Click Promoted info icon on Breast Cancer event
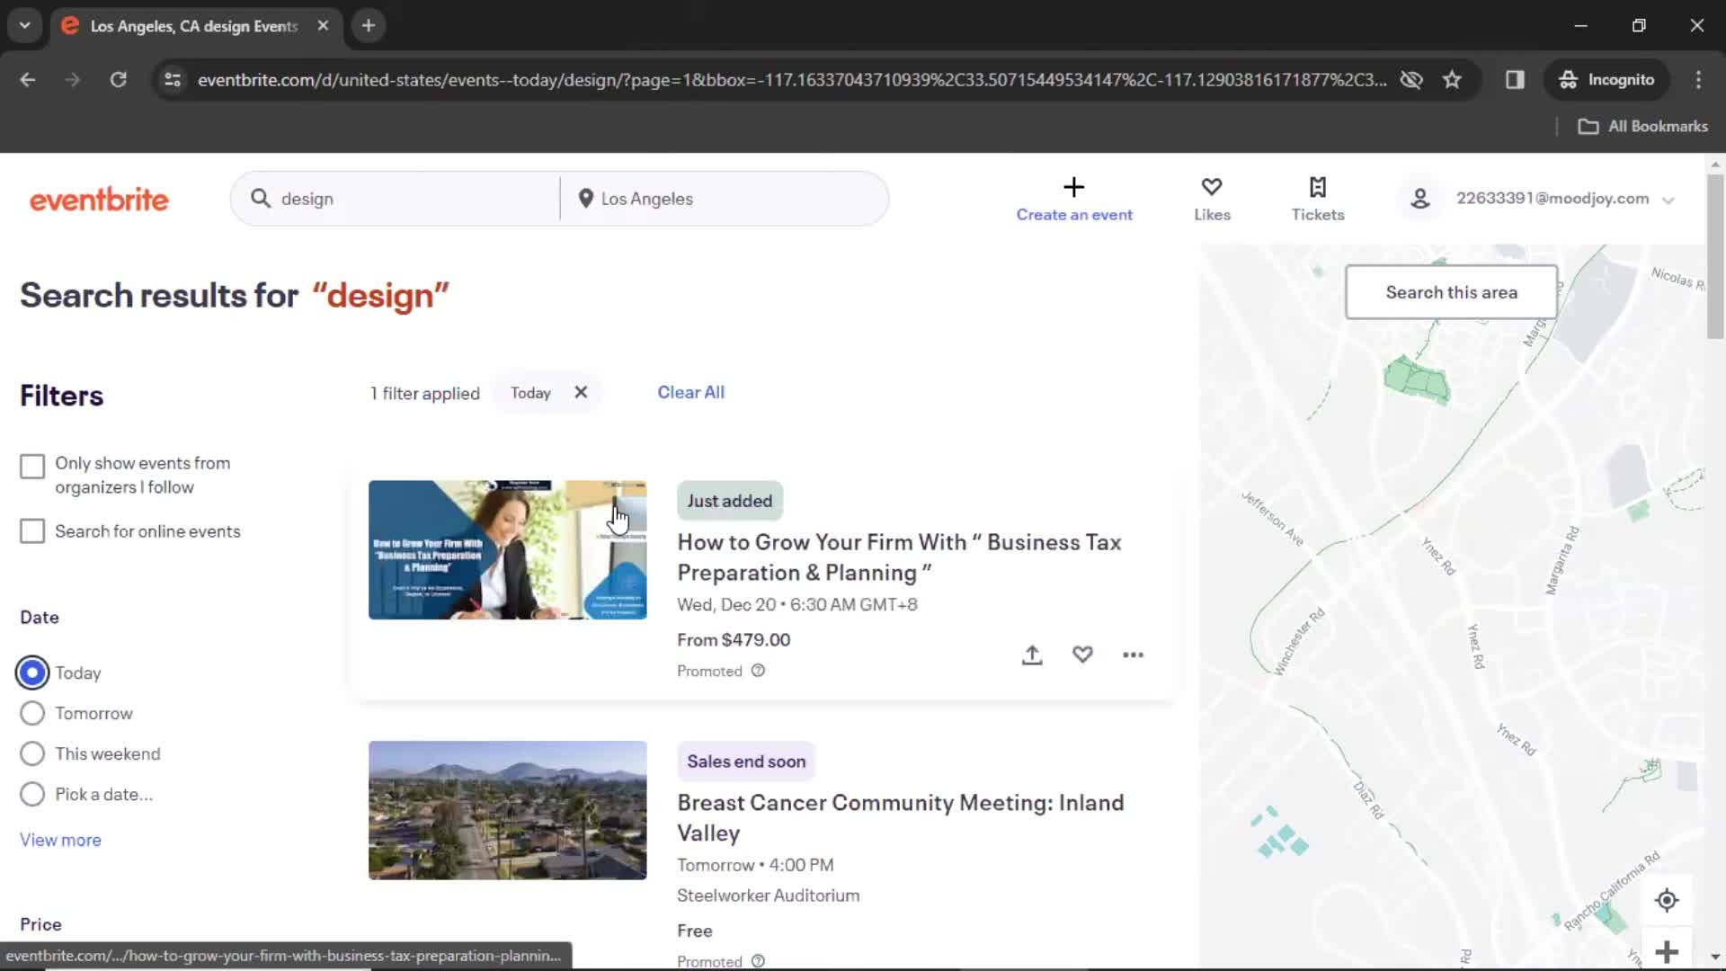This screenshot has height=971, width=1726. [x=758, y=961]
